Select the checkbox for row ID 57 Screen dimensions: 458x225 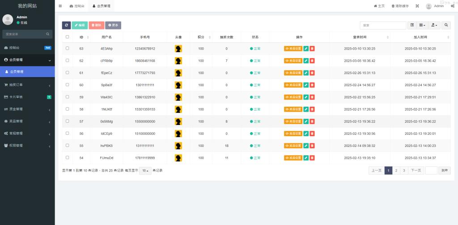(68, 121)
